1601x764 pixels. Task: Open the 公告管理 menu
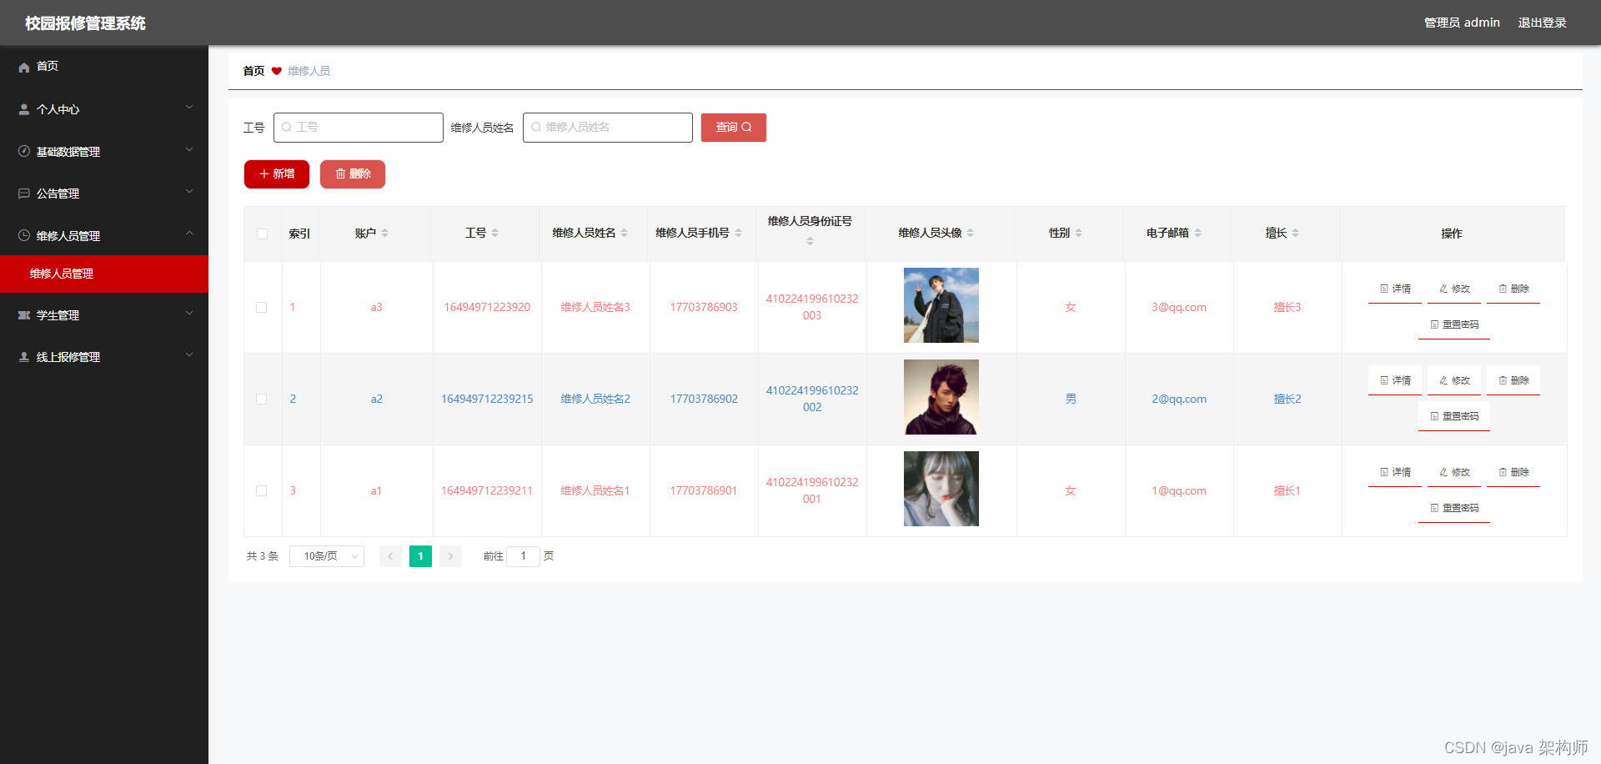pyautogui.click(x=104, y=194)
